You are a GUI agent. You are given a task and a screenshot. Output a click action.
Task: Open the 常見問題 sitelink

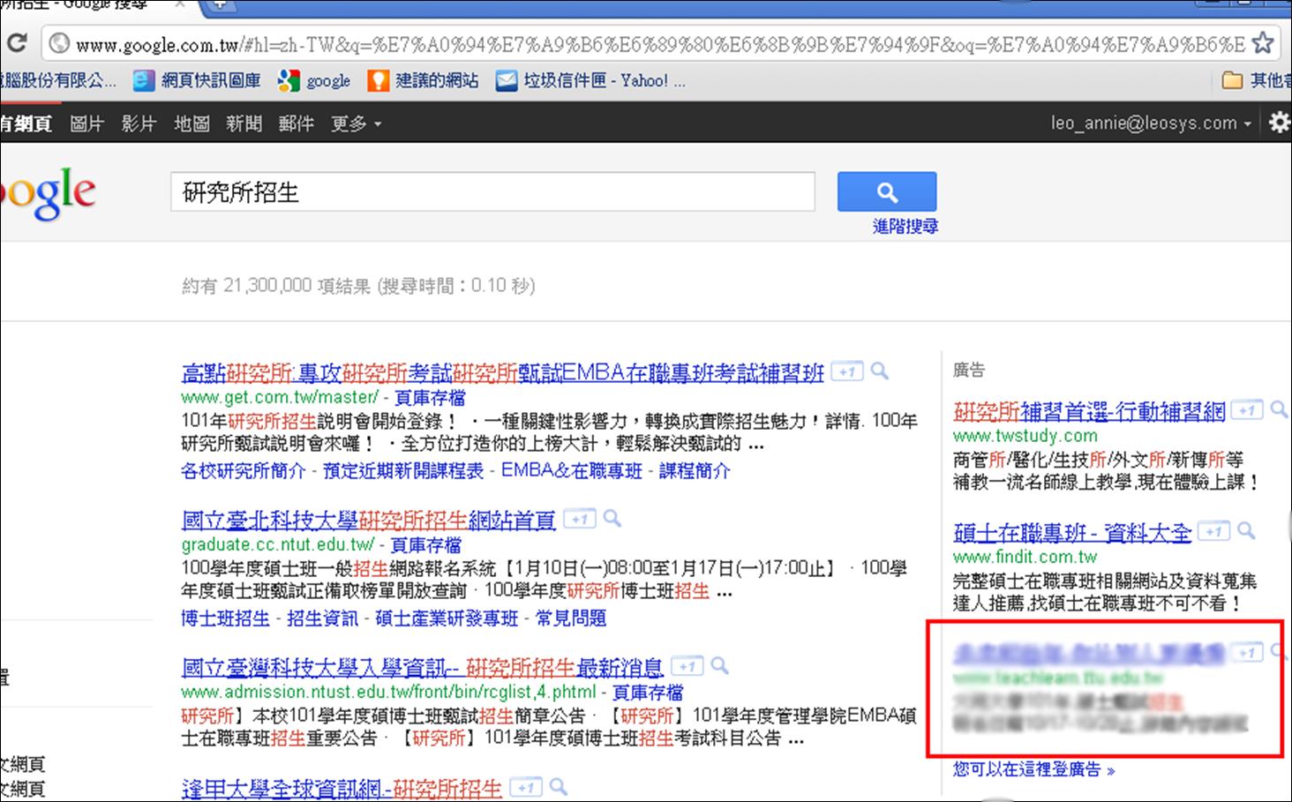(x=571, y=618)
